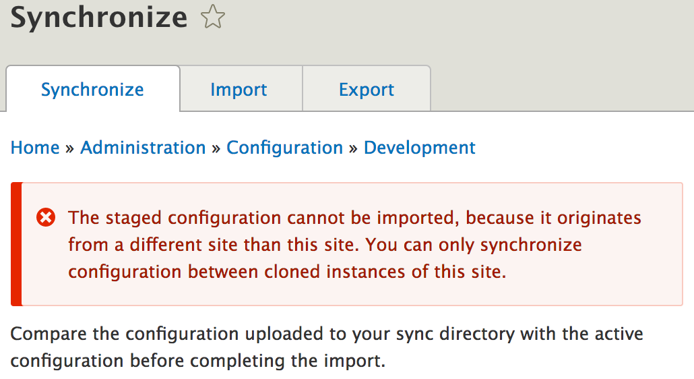Click the first line of the error message
Screen dimensions: 694x379
[354, 218]
